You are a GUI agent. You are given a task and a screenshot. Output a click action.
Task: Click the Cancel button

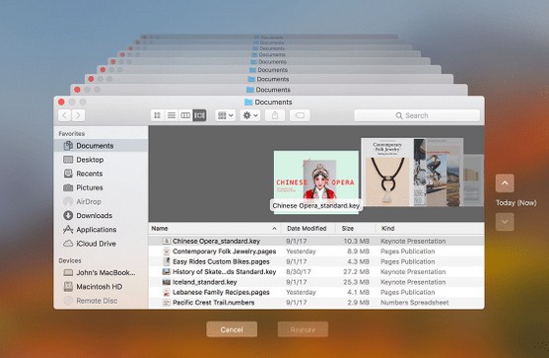(x=232, y=329)
